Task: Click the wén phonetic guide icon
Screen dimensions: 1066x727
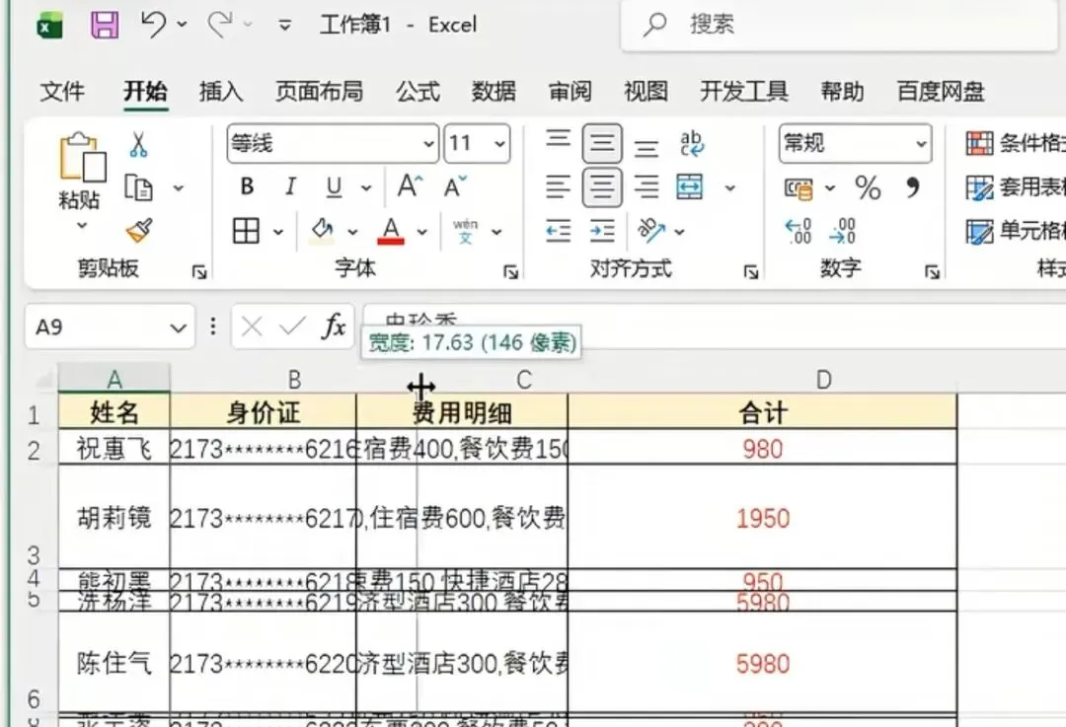Action: 466,231
